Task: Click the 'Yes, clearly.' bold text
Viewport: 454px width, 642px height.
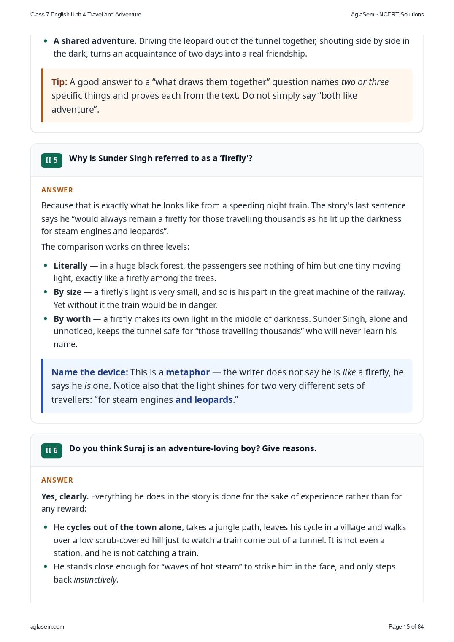Action: pyautogui.click(x=65, y=496)
